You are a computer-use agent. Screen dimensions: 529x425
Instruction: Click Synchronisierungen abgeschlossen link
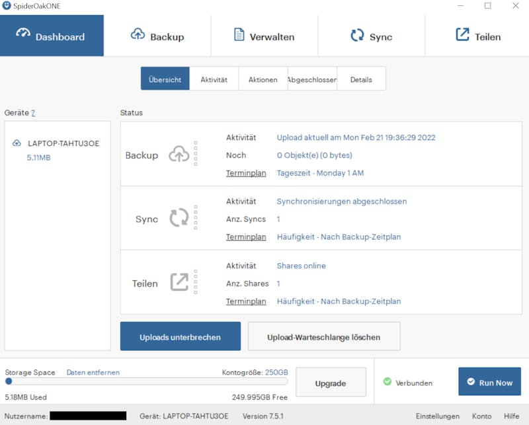coord(342,202)
